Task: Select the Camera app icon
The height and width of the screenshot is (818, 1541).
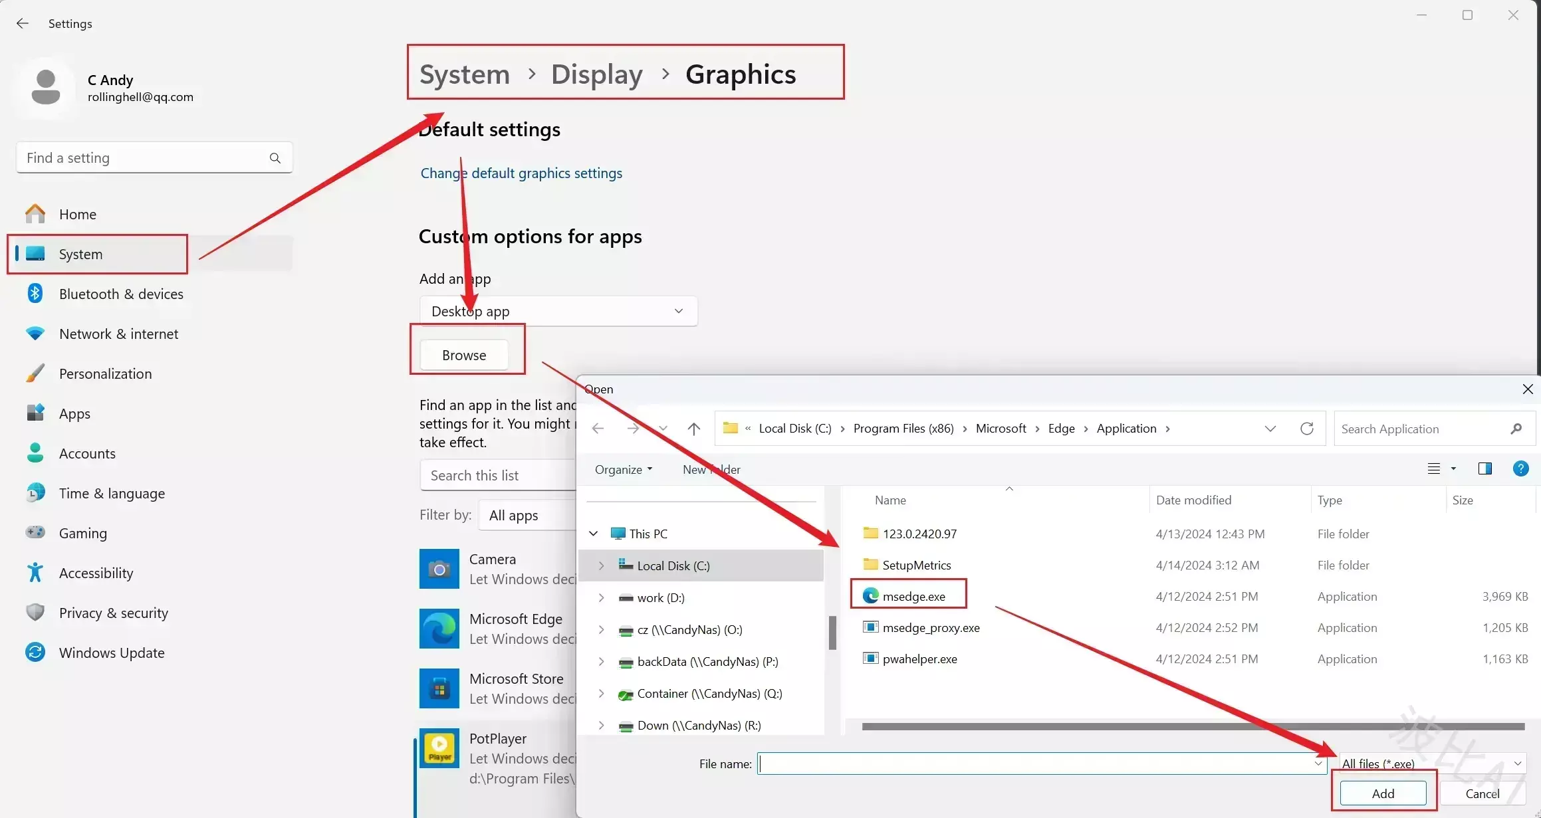Action: click(439, 569)
